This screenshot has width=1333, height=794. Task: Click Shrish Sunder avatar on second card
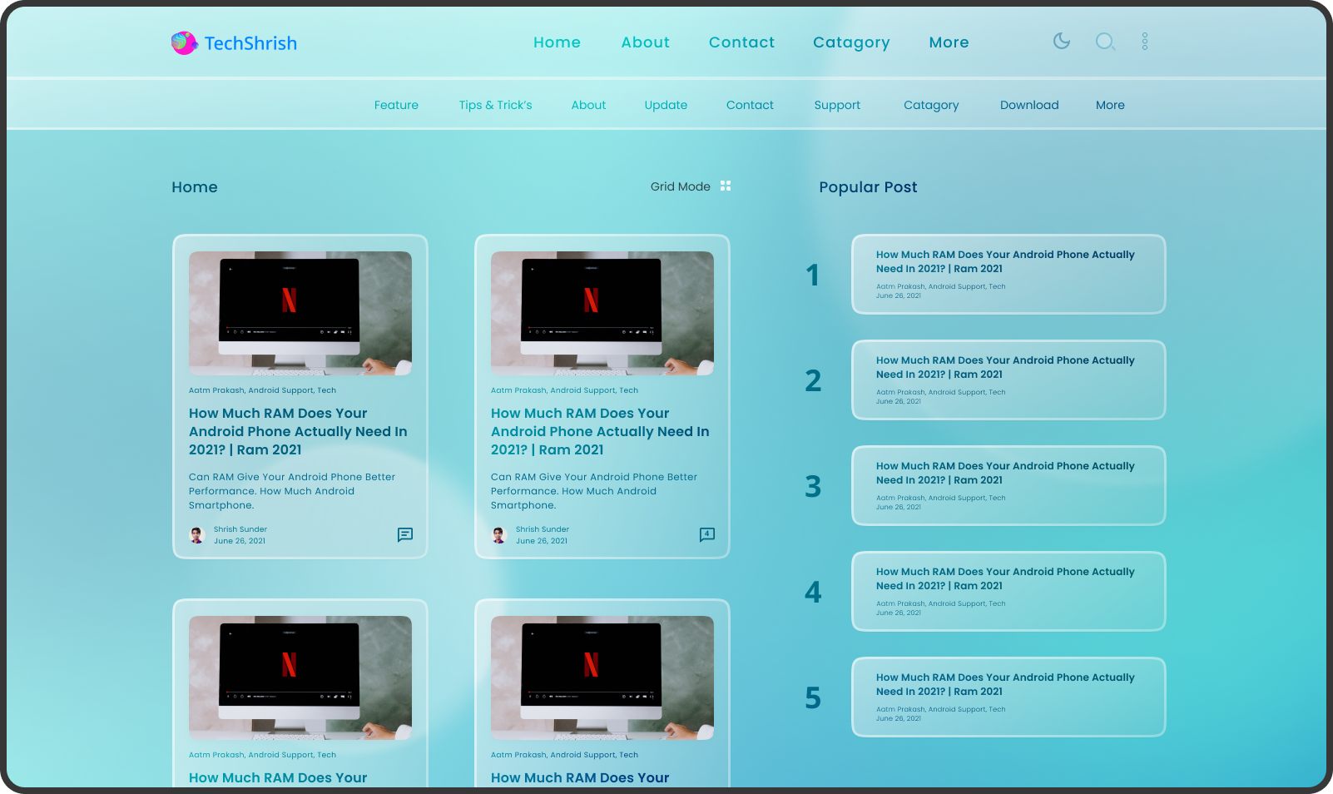coord(499,535)
